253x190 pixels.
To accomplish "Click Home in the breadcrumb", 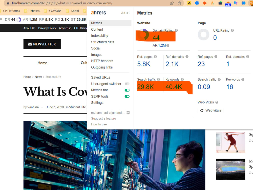I will pos(27,77).
